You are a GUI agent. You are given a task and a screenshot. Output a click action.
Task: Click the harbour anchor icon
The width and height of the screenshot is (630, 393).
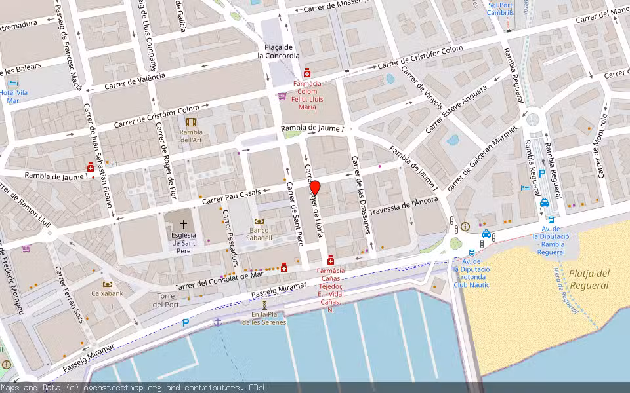[x=217, y=322]
